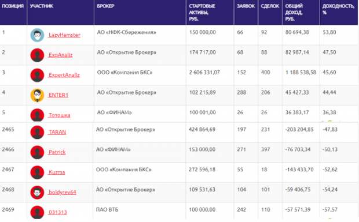Sort by Стартовые активы column header
Viewport: 359px width, 222px height.
click(x=202, y=13)
